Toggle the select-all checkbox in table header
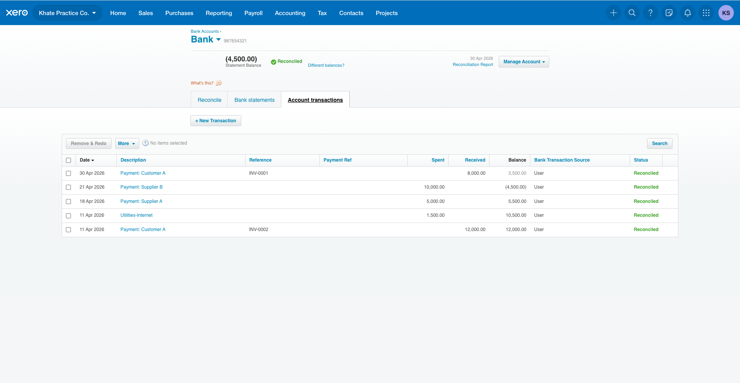 pyautogui.click(x=69, y=160)
